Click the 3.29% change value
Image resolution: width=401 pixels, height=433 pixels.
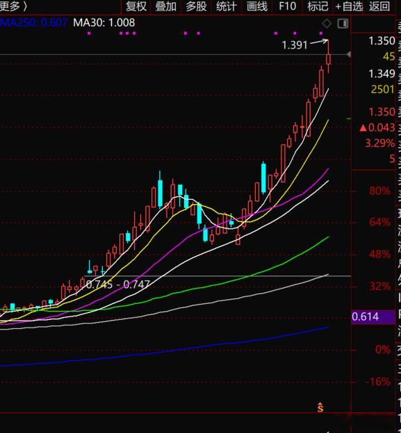[380, 144]
